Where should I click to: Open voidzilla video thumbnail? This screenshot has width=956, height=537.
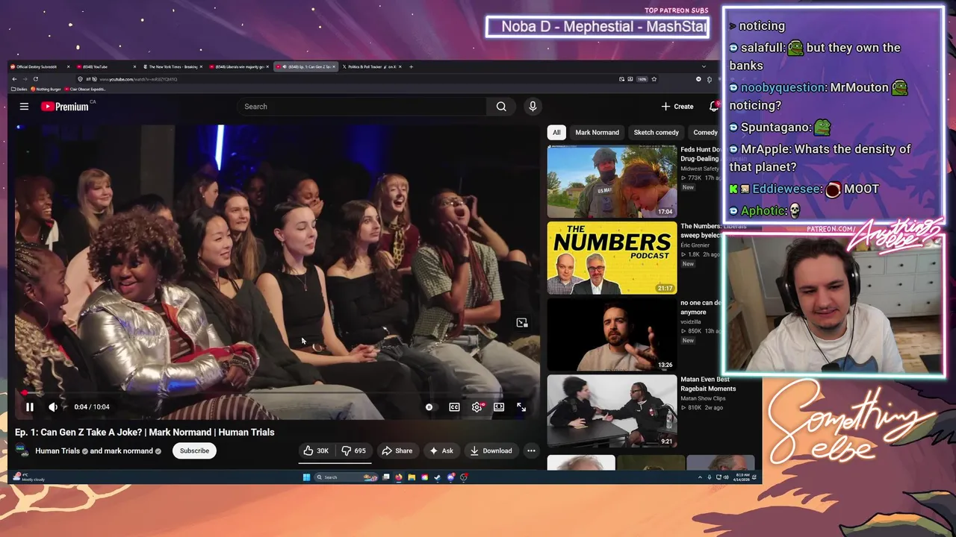tap(612, 335)
